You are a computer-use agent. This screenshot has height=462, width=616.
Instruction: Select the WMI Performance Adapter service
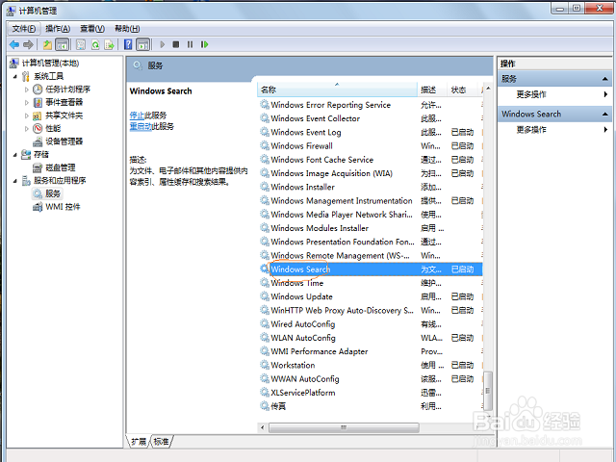tap(320, 351)
